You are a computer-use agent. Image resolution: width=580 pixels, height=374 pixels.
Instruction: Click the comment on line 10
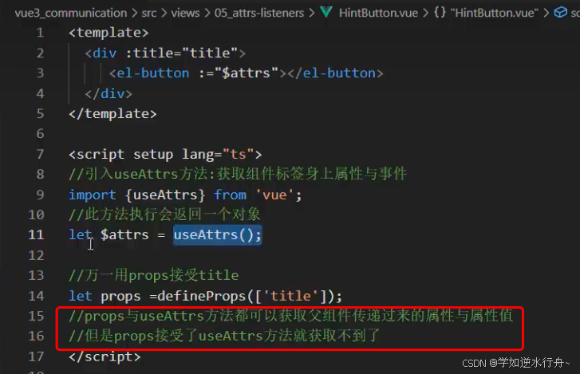click(x=164, y=215)
